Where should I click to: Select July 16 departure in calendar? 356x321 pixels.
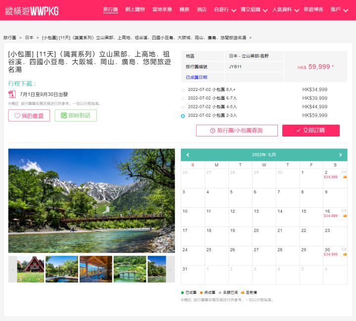tap(335, 217)
